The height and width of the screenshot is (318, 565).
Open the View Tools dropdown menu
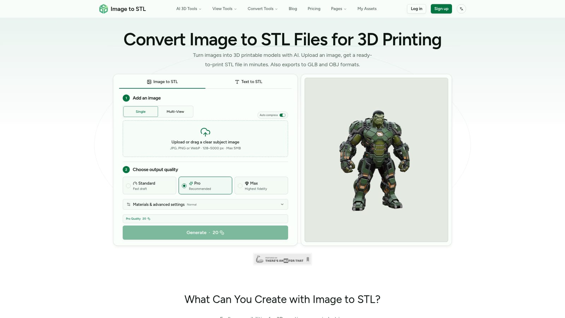pos(224,9)
